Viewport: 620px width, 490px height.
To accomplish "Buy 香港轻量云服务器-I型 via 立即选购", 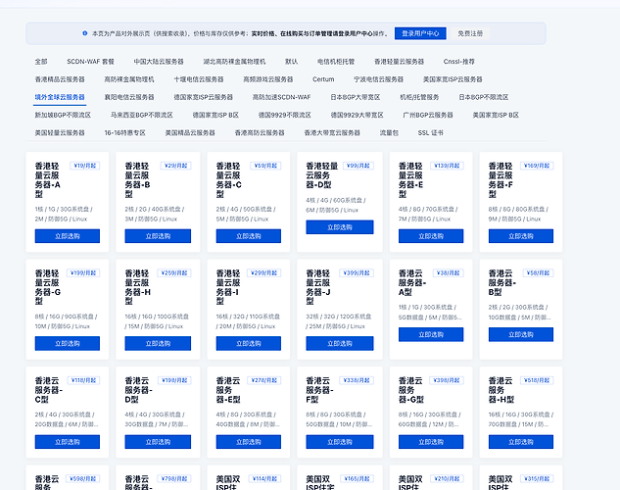I will [x=249, y=343].
